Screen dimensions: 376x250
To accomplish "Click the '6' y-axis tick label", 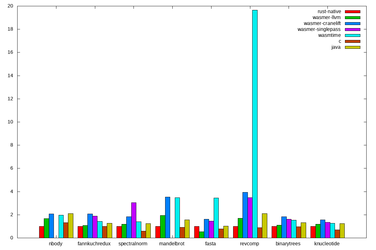I will coord(12,168).
